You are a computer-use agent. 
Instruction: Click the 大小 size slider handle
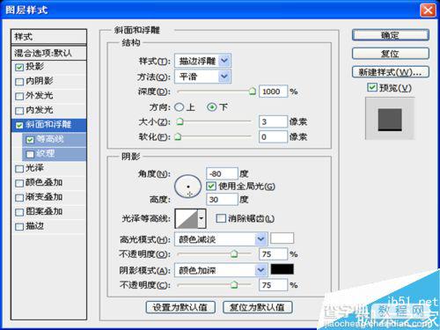coord(180,121)
